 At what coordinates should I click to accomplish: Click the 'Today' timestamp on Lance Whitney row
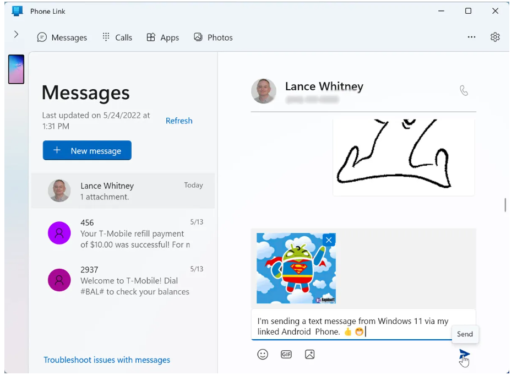tap(194, 185)
